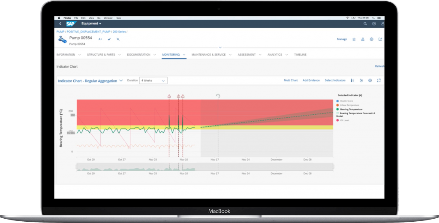Click the time range slider below chart
439x223 pixels.
(x=204, y=167)
